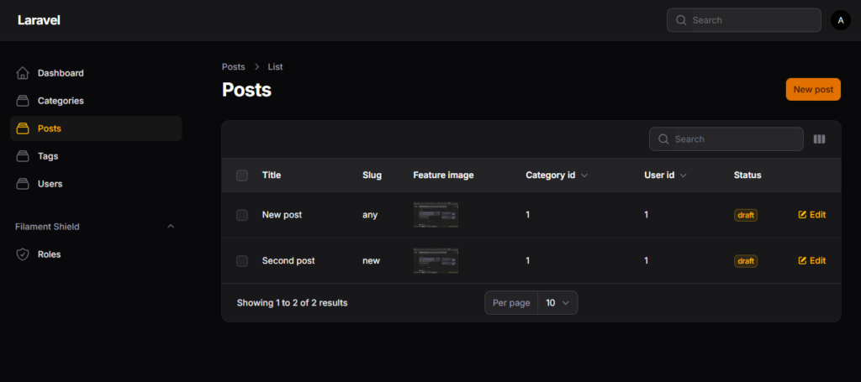The height and width of the screenshot is (382, 861).
Task: Click the Posts breadcrumb link
Action: [x=234, y=67]
